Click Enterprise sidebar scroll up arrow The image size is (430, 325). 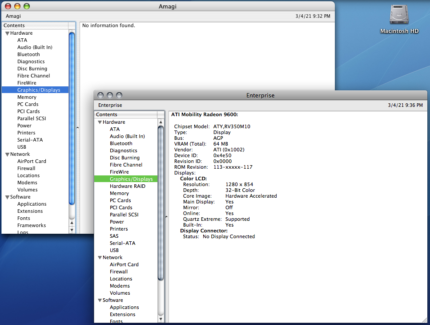[x=161, y=122]
